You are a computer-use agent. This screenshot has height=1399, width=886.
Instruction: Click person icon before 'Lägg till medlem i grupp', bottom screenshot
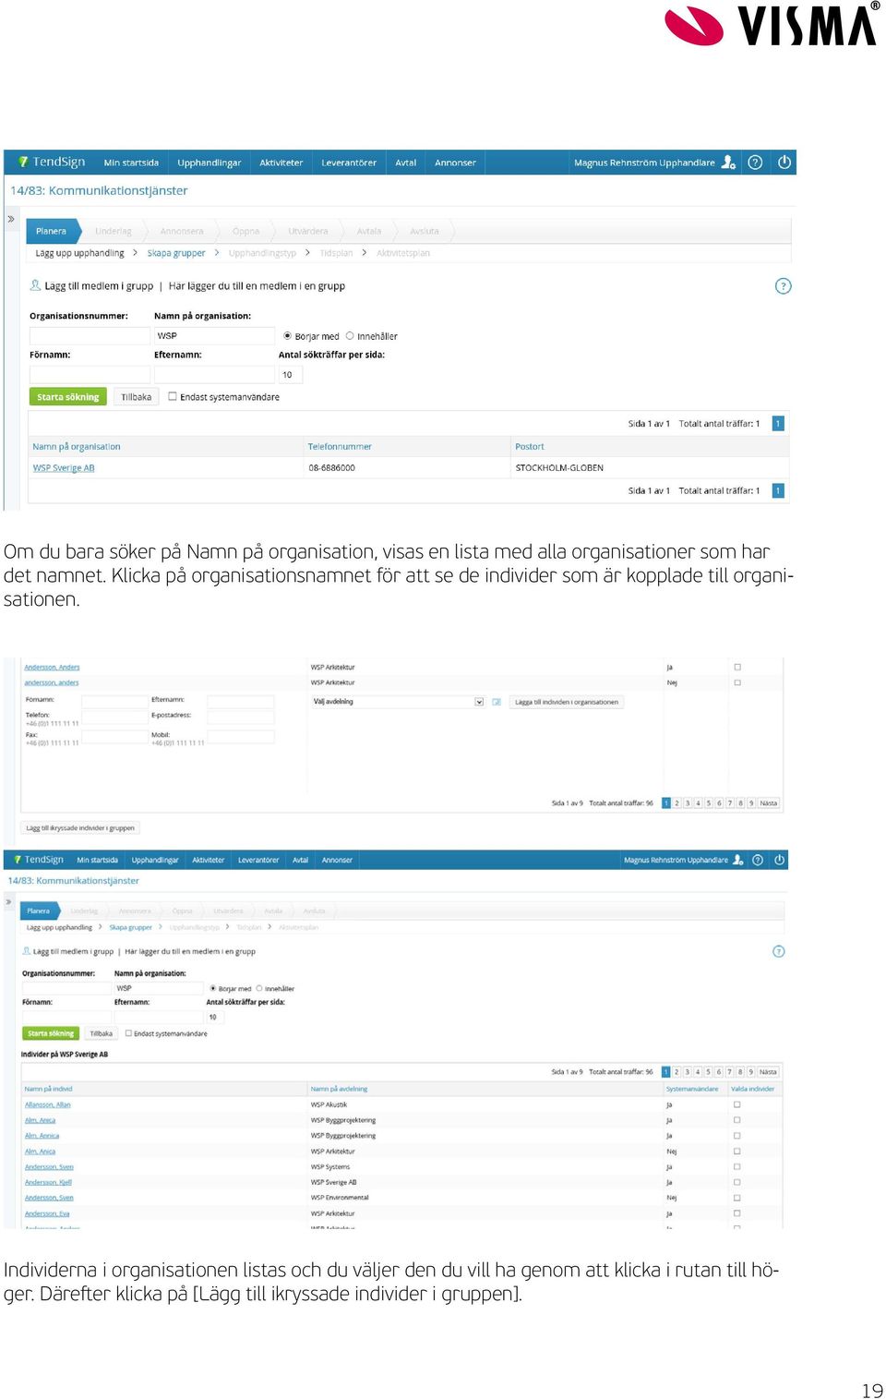tap(26, 951)
